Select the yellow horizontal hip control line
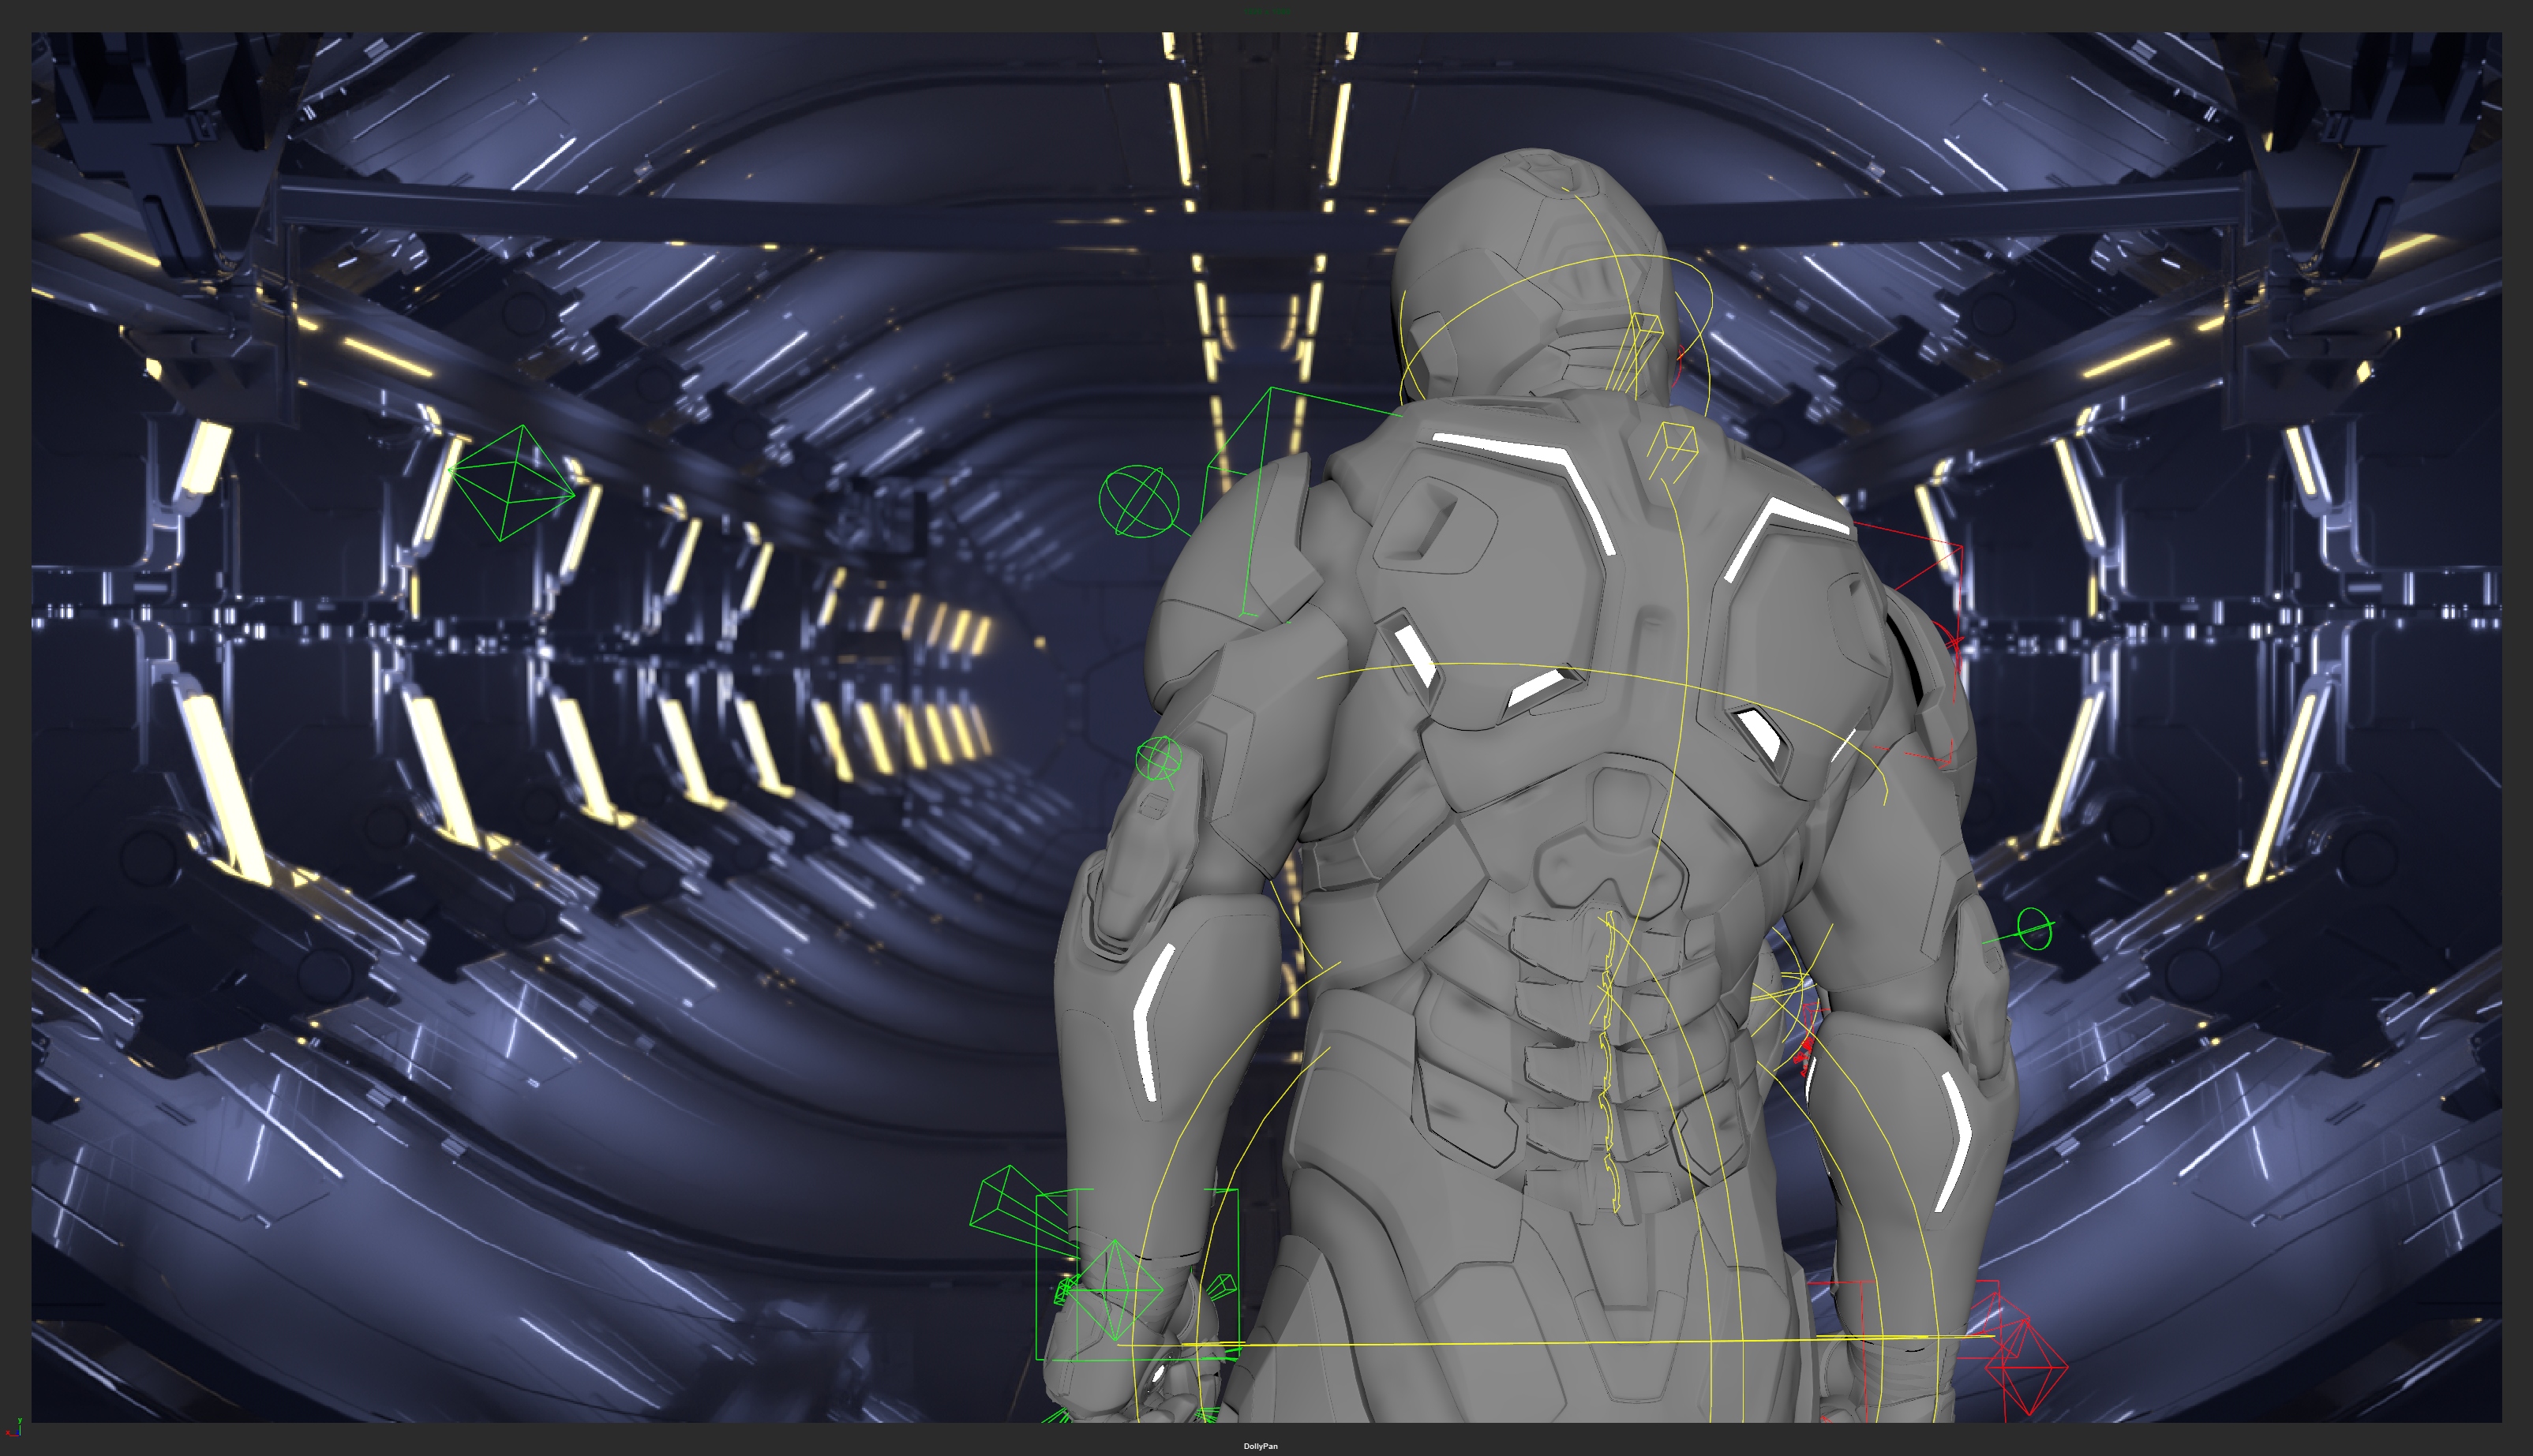 [1500, 1343]
